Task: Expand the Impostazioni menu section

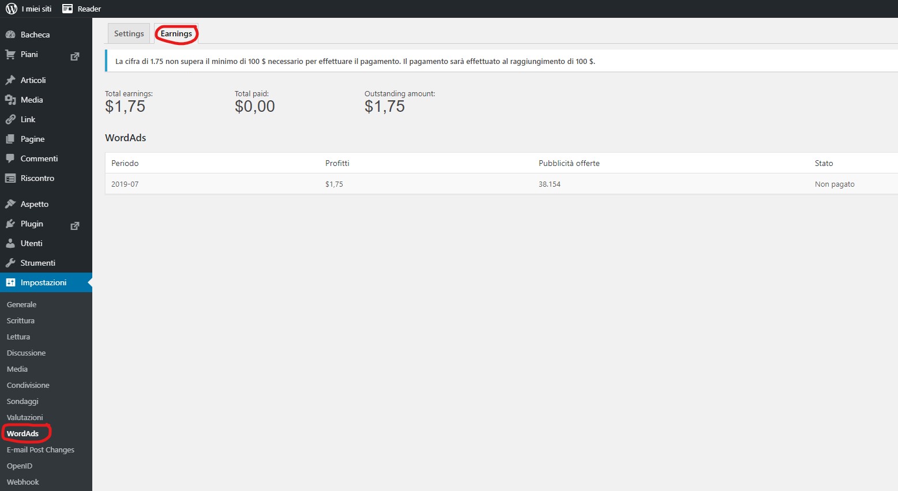Action: pyautogui.click(x=43, y=282)
